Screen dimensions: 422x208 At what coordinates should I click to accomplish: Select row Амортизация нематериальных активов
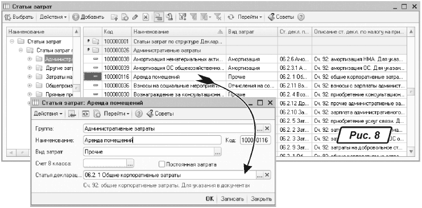(245, 59)
